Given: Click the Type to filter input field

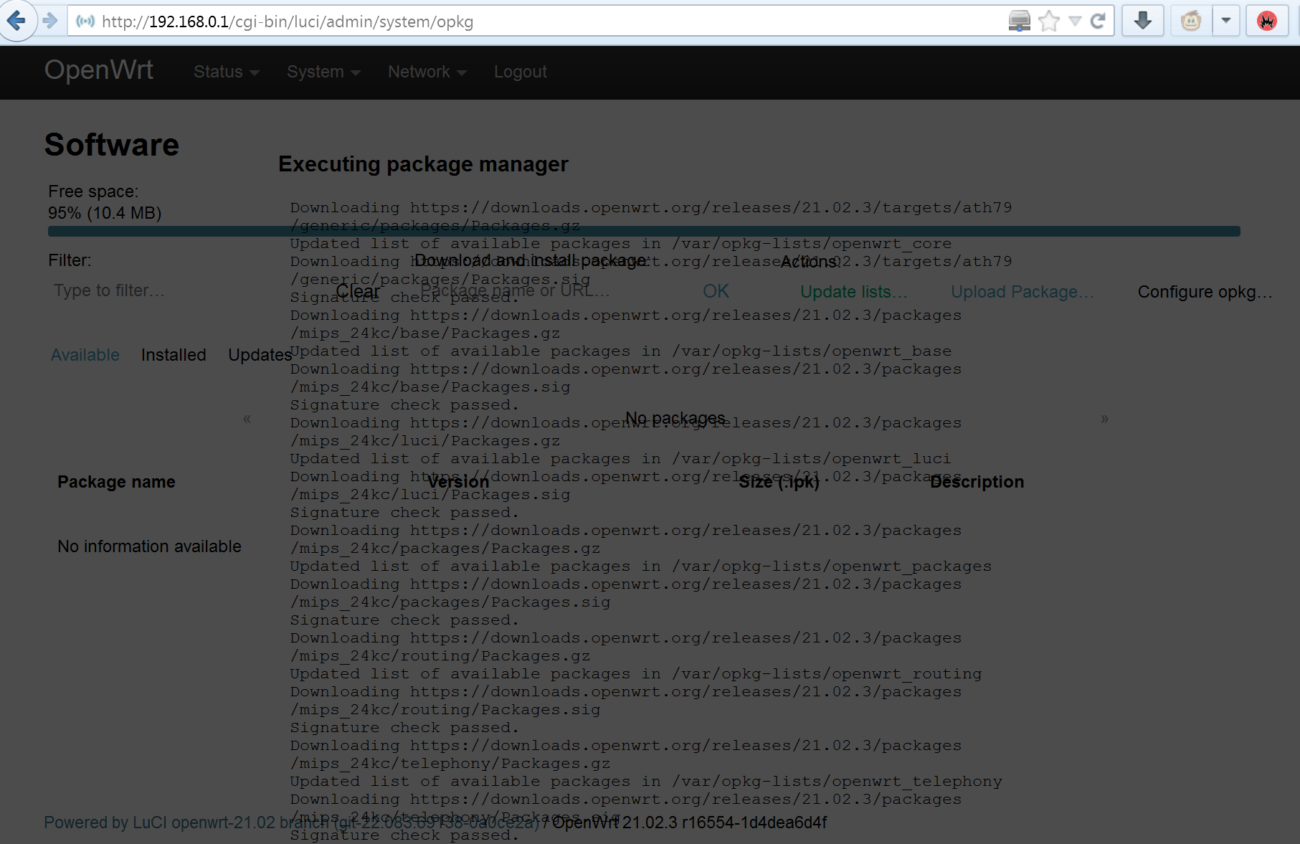Looking at the screenshot, I should tap(109, 290).
